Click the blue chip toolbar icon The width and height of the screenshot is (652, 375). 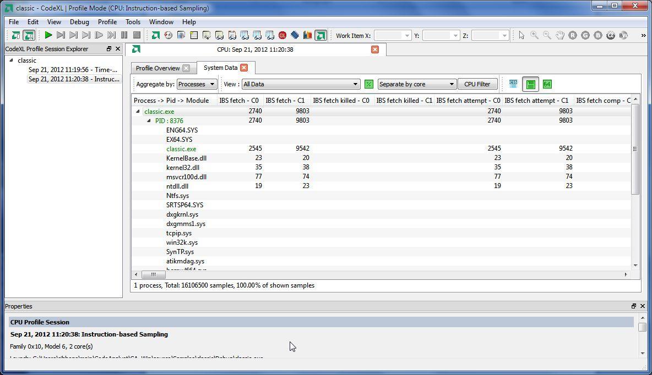point(295,35)
